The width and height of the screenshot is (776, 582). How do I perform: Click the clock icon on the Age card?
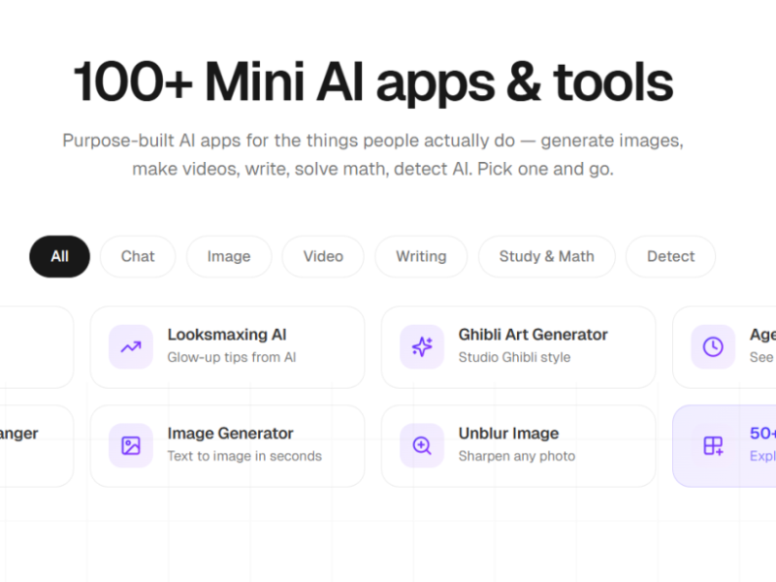coord(713,347)
